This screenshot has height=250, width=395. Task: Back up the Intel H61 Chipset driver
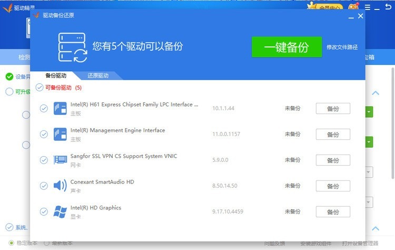[x=333, y=109]
